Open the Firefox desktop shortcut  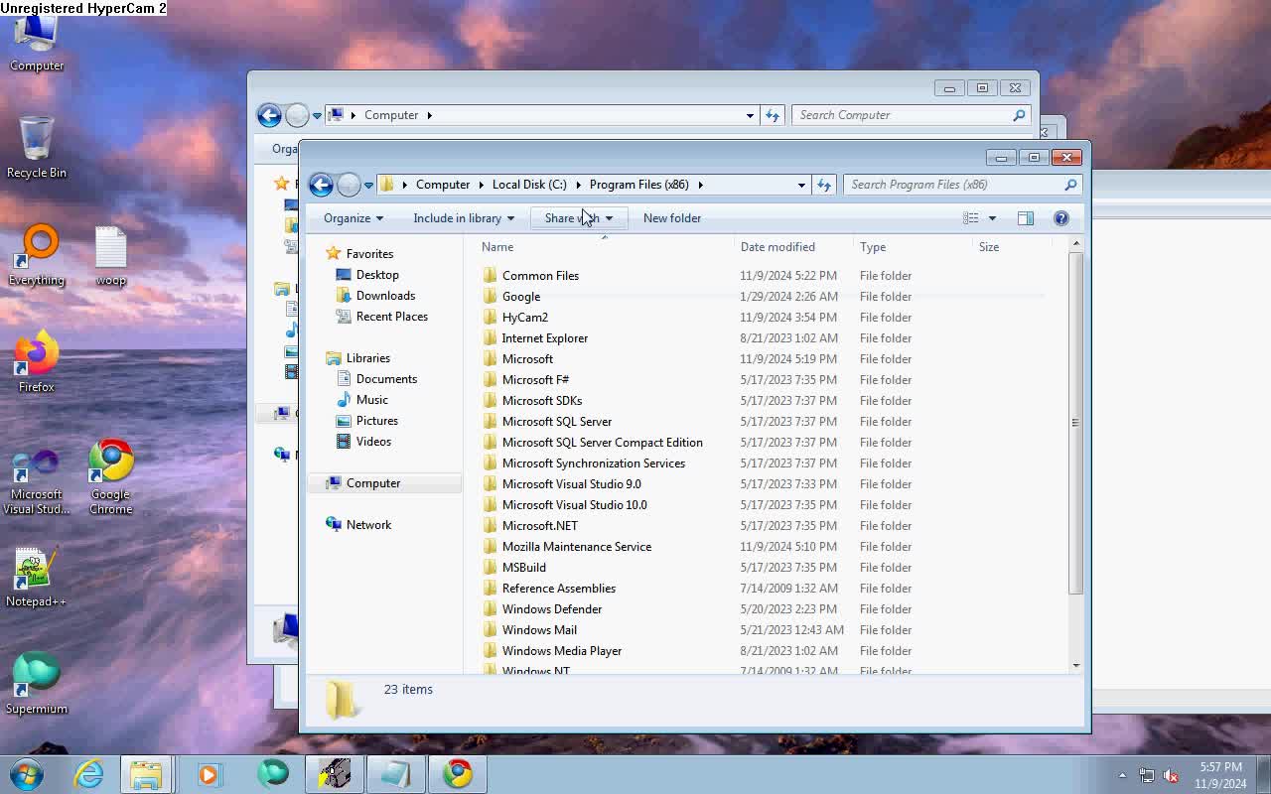point(37,361)
